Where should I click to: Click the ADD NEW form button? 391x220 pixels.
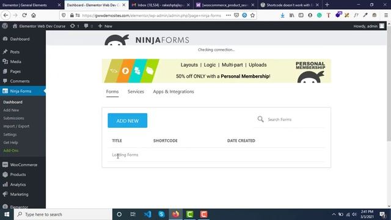(x=128, y=120)
